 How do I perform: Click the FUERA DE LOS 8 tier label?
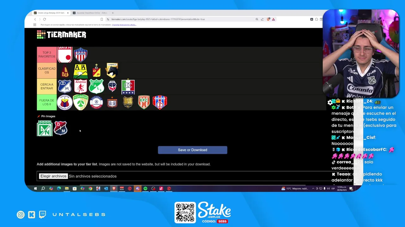click(47, 102)
